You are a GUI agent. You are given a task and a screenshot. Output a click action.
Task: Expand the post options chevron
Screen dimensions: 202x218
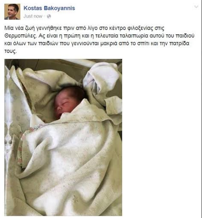[196, 6]
